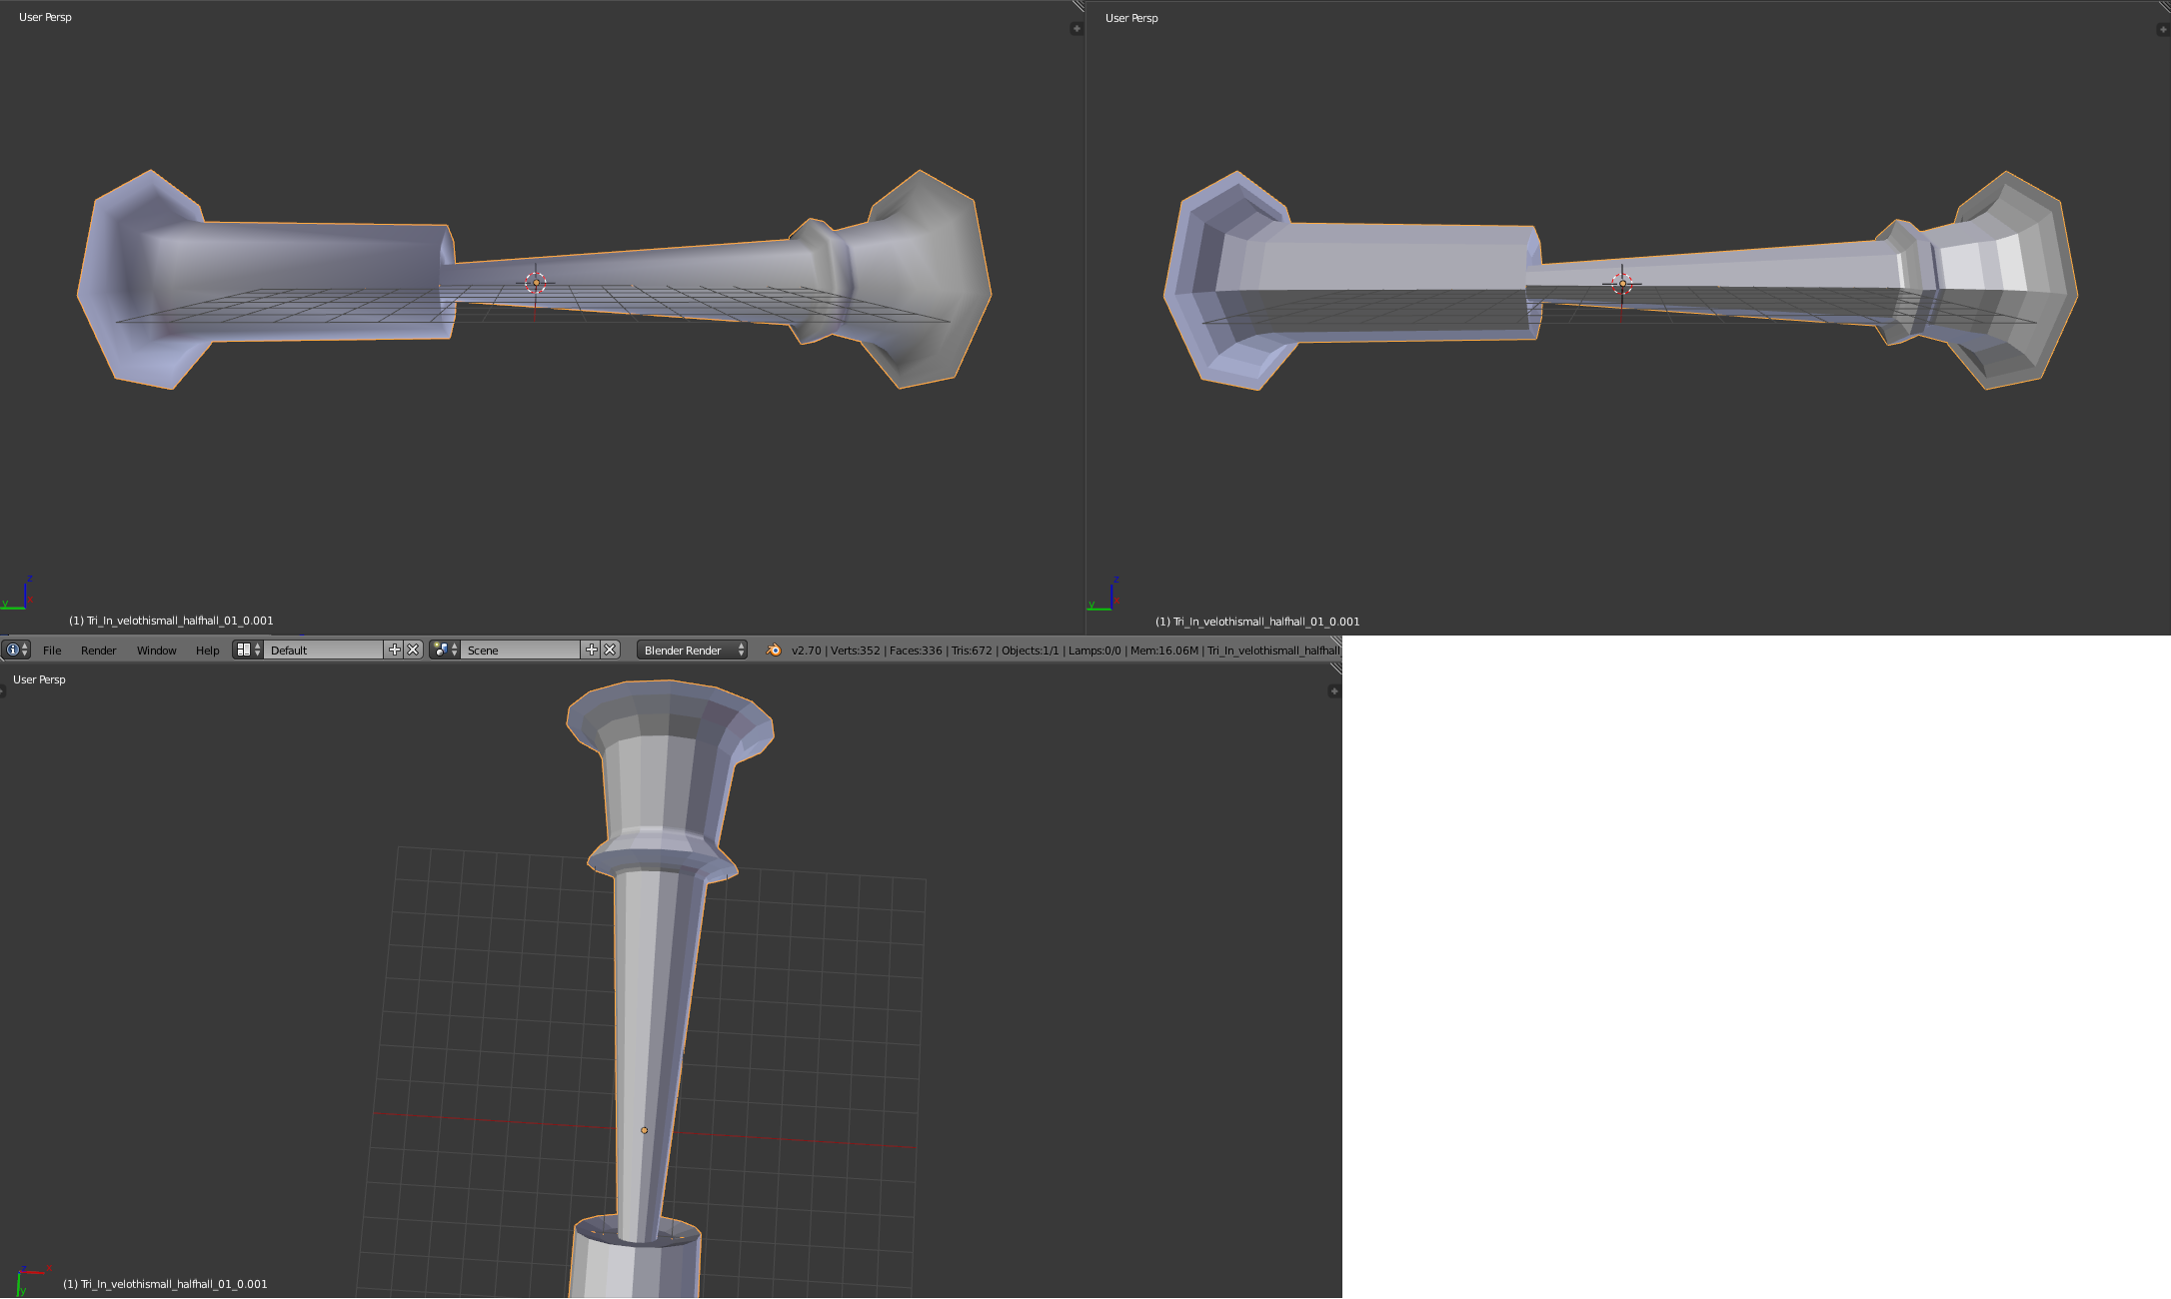Expand the top-right viewport's properties region plus icon
The height and width of the screenshot is (1299, 2171).
tap(2163, 29)
